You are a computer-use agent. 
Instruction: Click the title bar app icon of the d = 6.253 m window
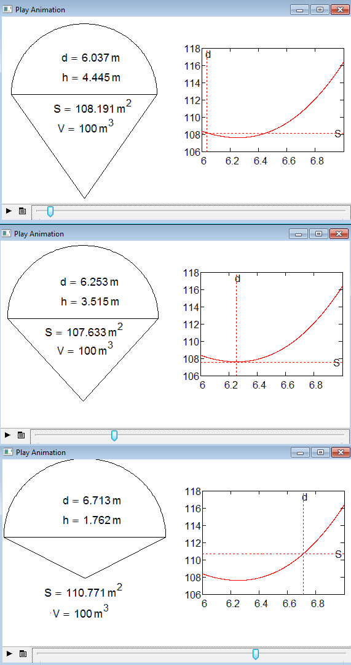point(6,233)
